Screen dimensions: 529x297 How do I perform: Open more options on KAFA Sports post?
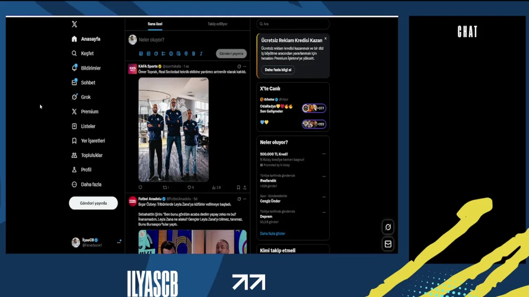[245, 66]
